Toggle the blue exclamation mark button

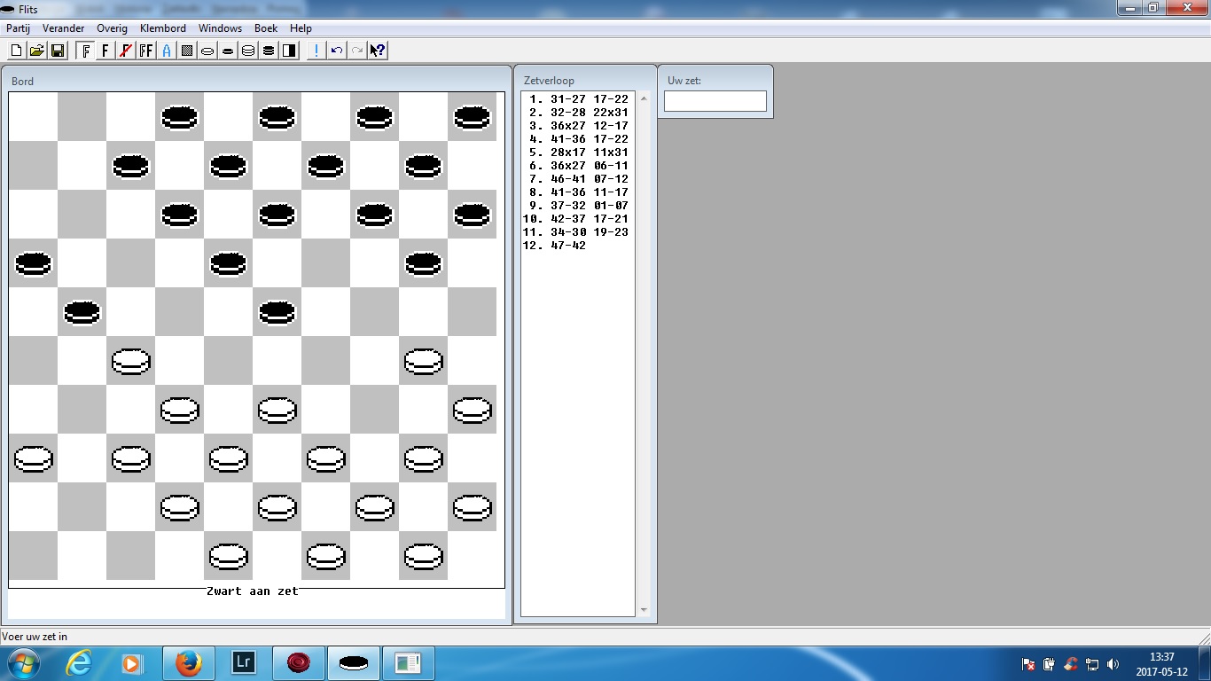[x=316, y=51]
